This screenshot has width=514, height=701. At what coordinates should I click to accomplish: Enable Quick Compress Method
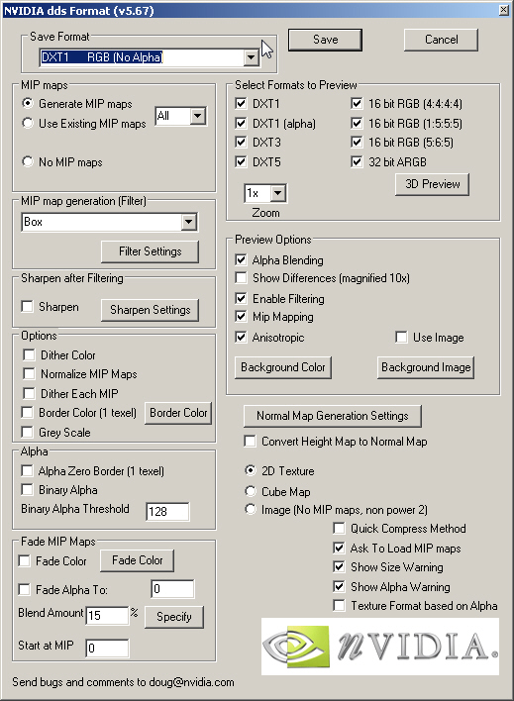(x=339, y=529)
